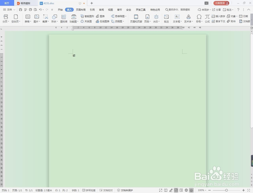Insert 智能图形 smart graphics
This screenshot has width=253, height=193.
[88, 16]
